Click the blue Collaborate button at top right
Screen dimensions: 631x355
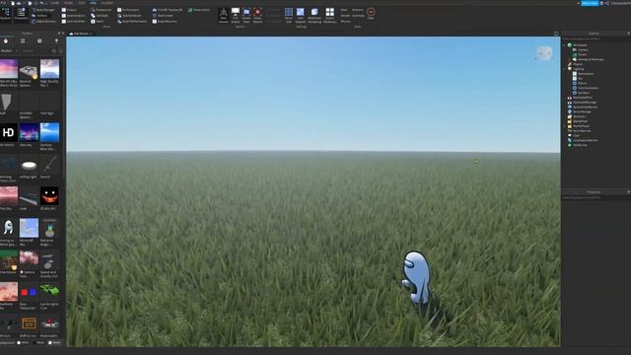click(590, 3)
